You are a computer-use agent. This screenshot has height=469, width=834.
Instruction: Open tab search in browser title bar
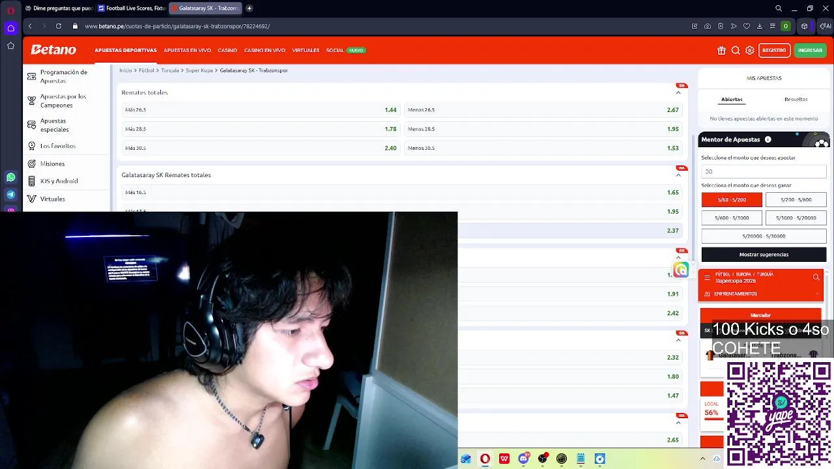point(779,8)
